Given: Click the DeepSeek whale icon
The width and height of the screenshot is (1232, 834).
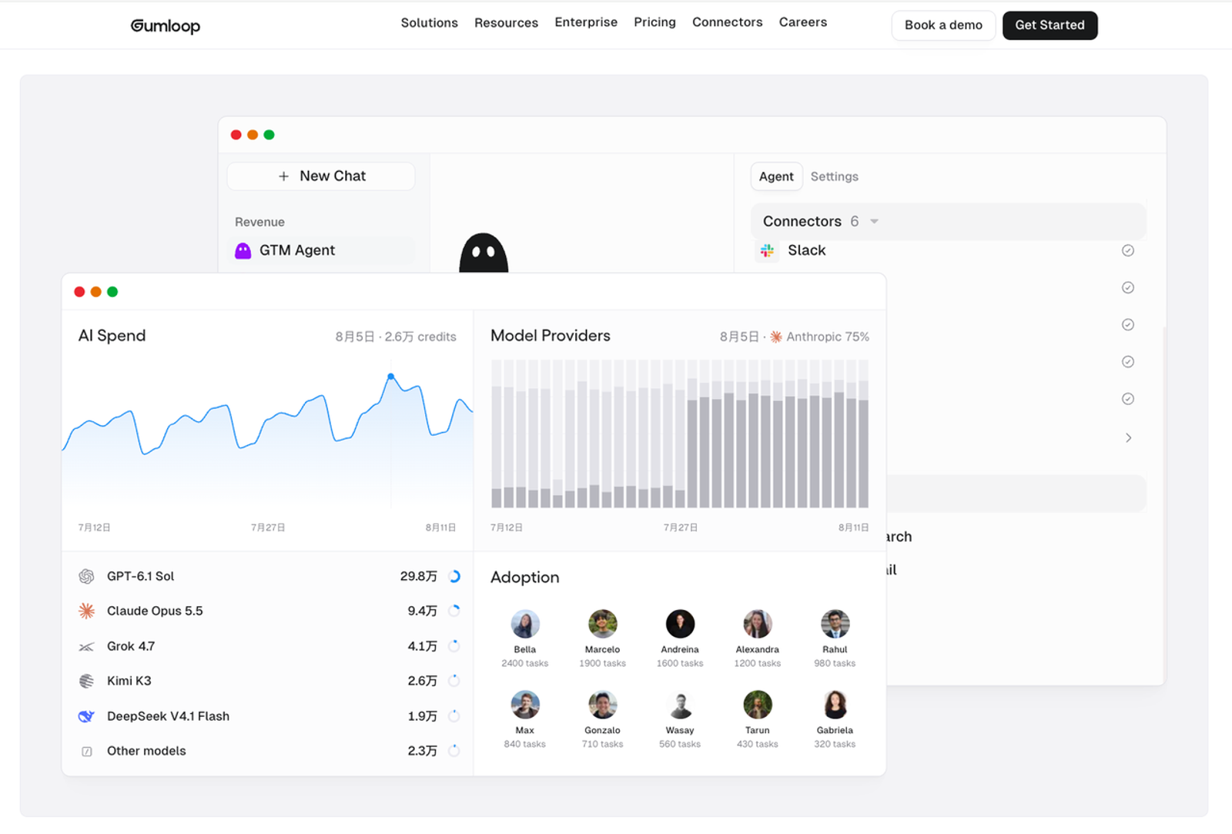Looking at the screenshot, I should click(x=86, y=716).
